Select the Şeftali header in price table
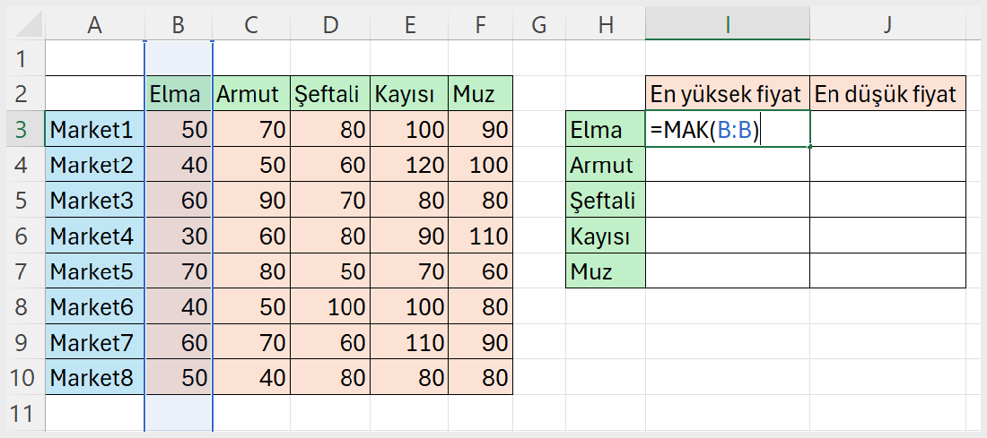This screenshot has width=987, height=438. (x=330, y=94)
